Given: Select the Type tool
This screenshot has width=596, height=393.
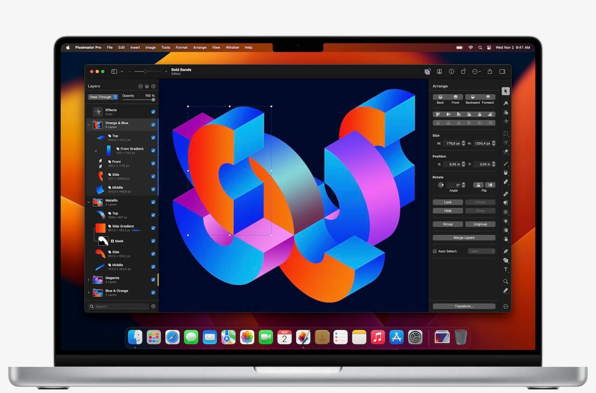Looking at the screenshot, I should click(x=506, y=270).
